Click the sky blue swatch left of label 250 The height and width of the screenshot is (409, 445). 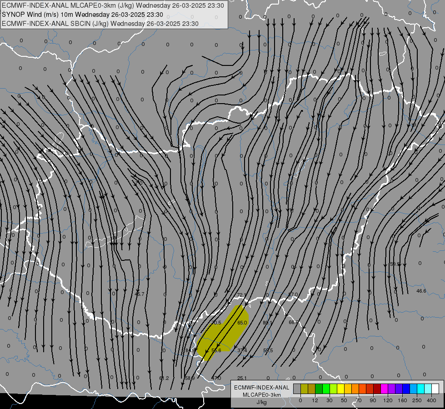point(414,389)
